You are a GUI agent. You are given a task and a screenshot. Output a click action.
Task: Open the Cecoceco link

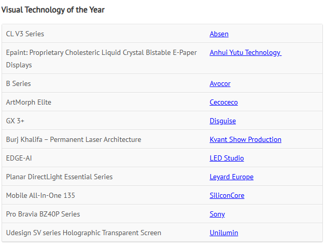(x=223, y=102)
